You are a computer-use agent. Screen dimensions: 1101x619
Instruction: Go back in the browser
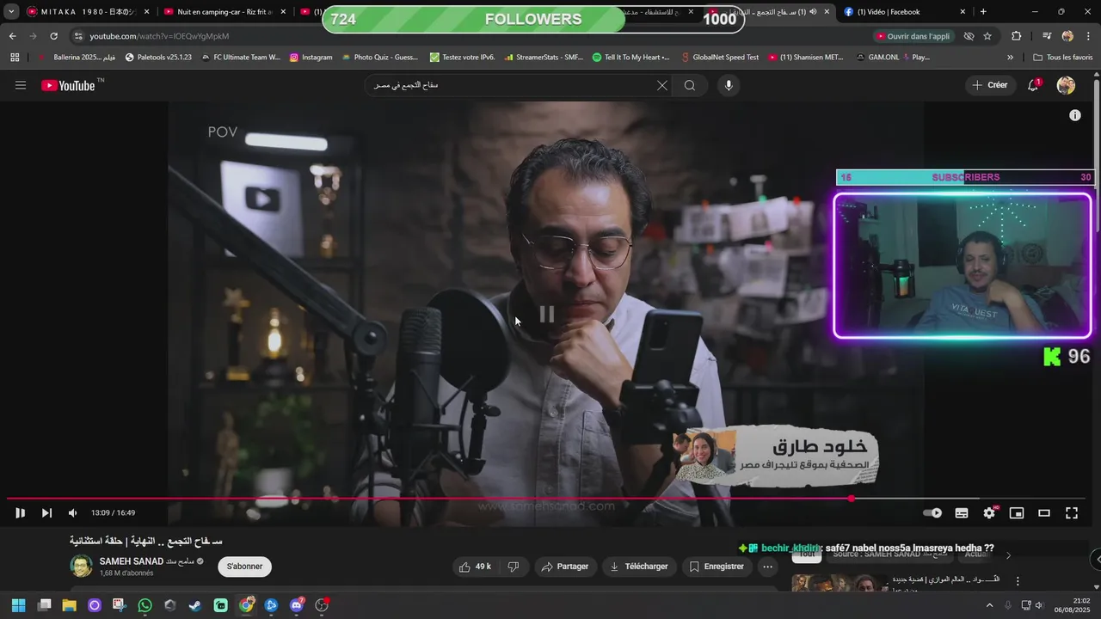(12, 36)
